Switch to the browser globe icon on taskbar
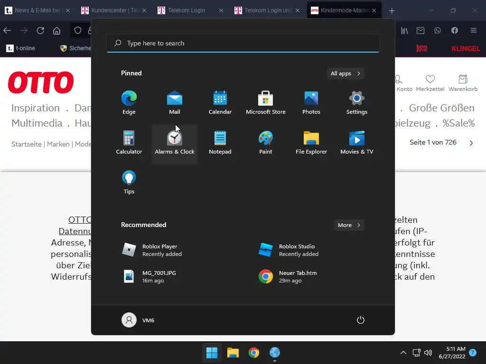The image size is (486, 364). 275,353
